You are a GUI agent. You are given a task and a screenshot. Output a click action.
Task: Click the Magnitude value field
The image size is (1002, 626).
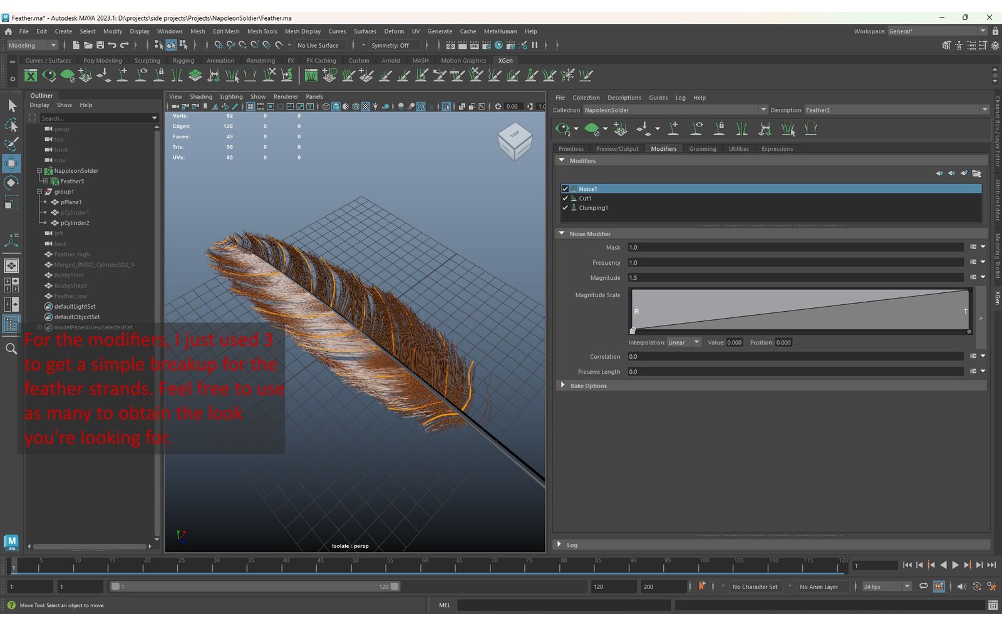click(795, 278)
